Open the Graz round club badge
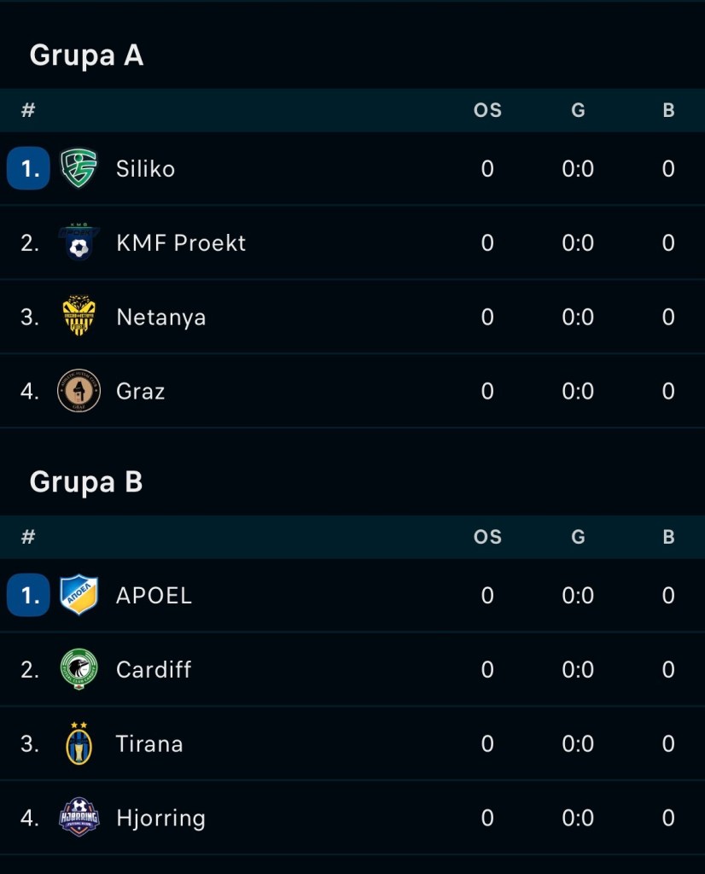 (x=79, y=390)
